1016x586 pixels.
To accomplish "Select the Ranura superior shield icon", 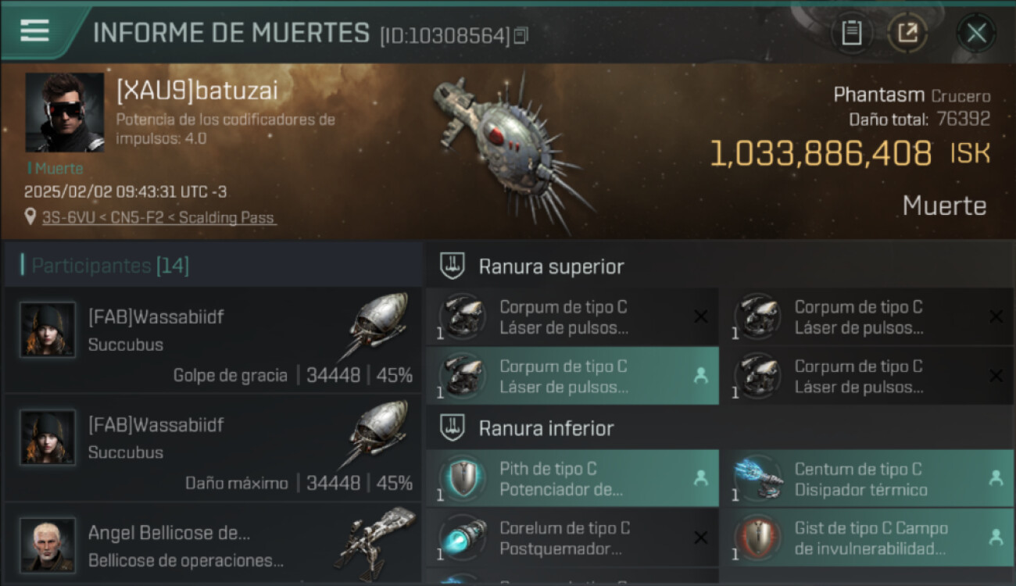I will click(453, 266).
